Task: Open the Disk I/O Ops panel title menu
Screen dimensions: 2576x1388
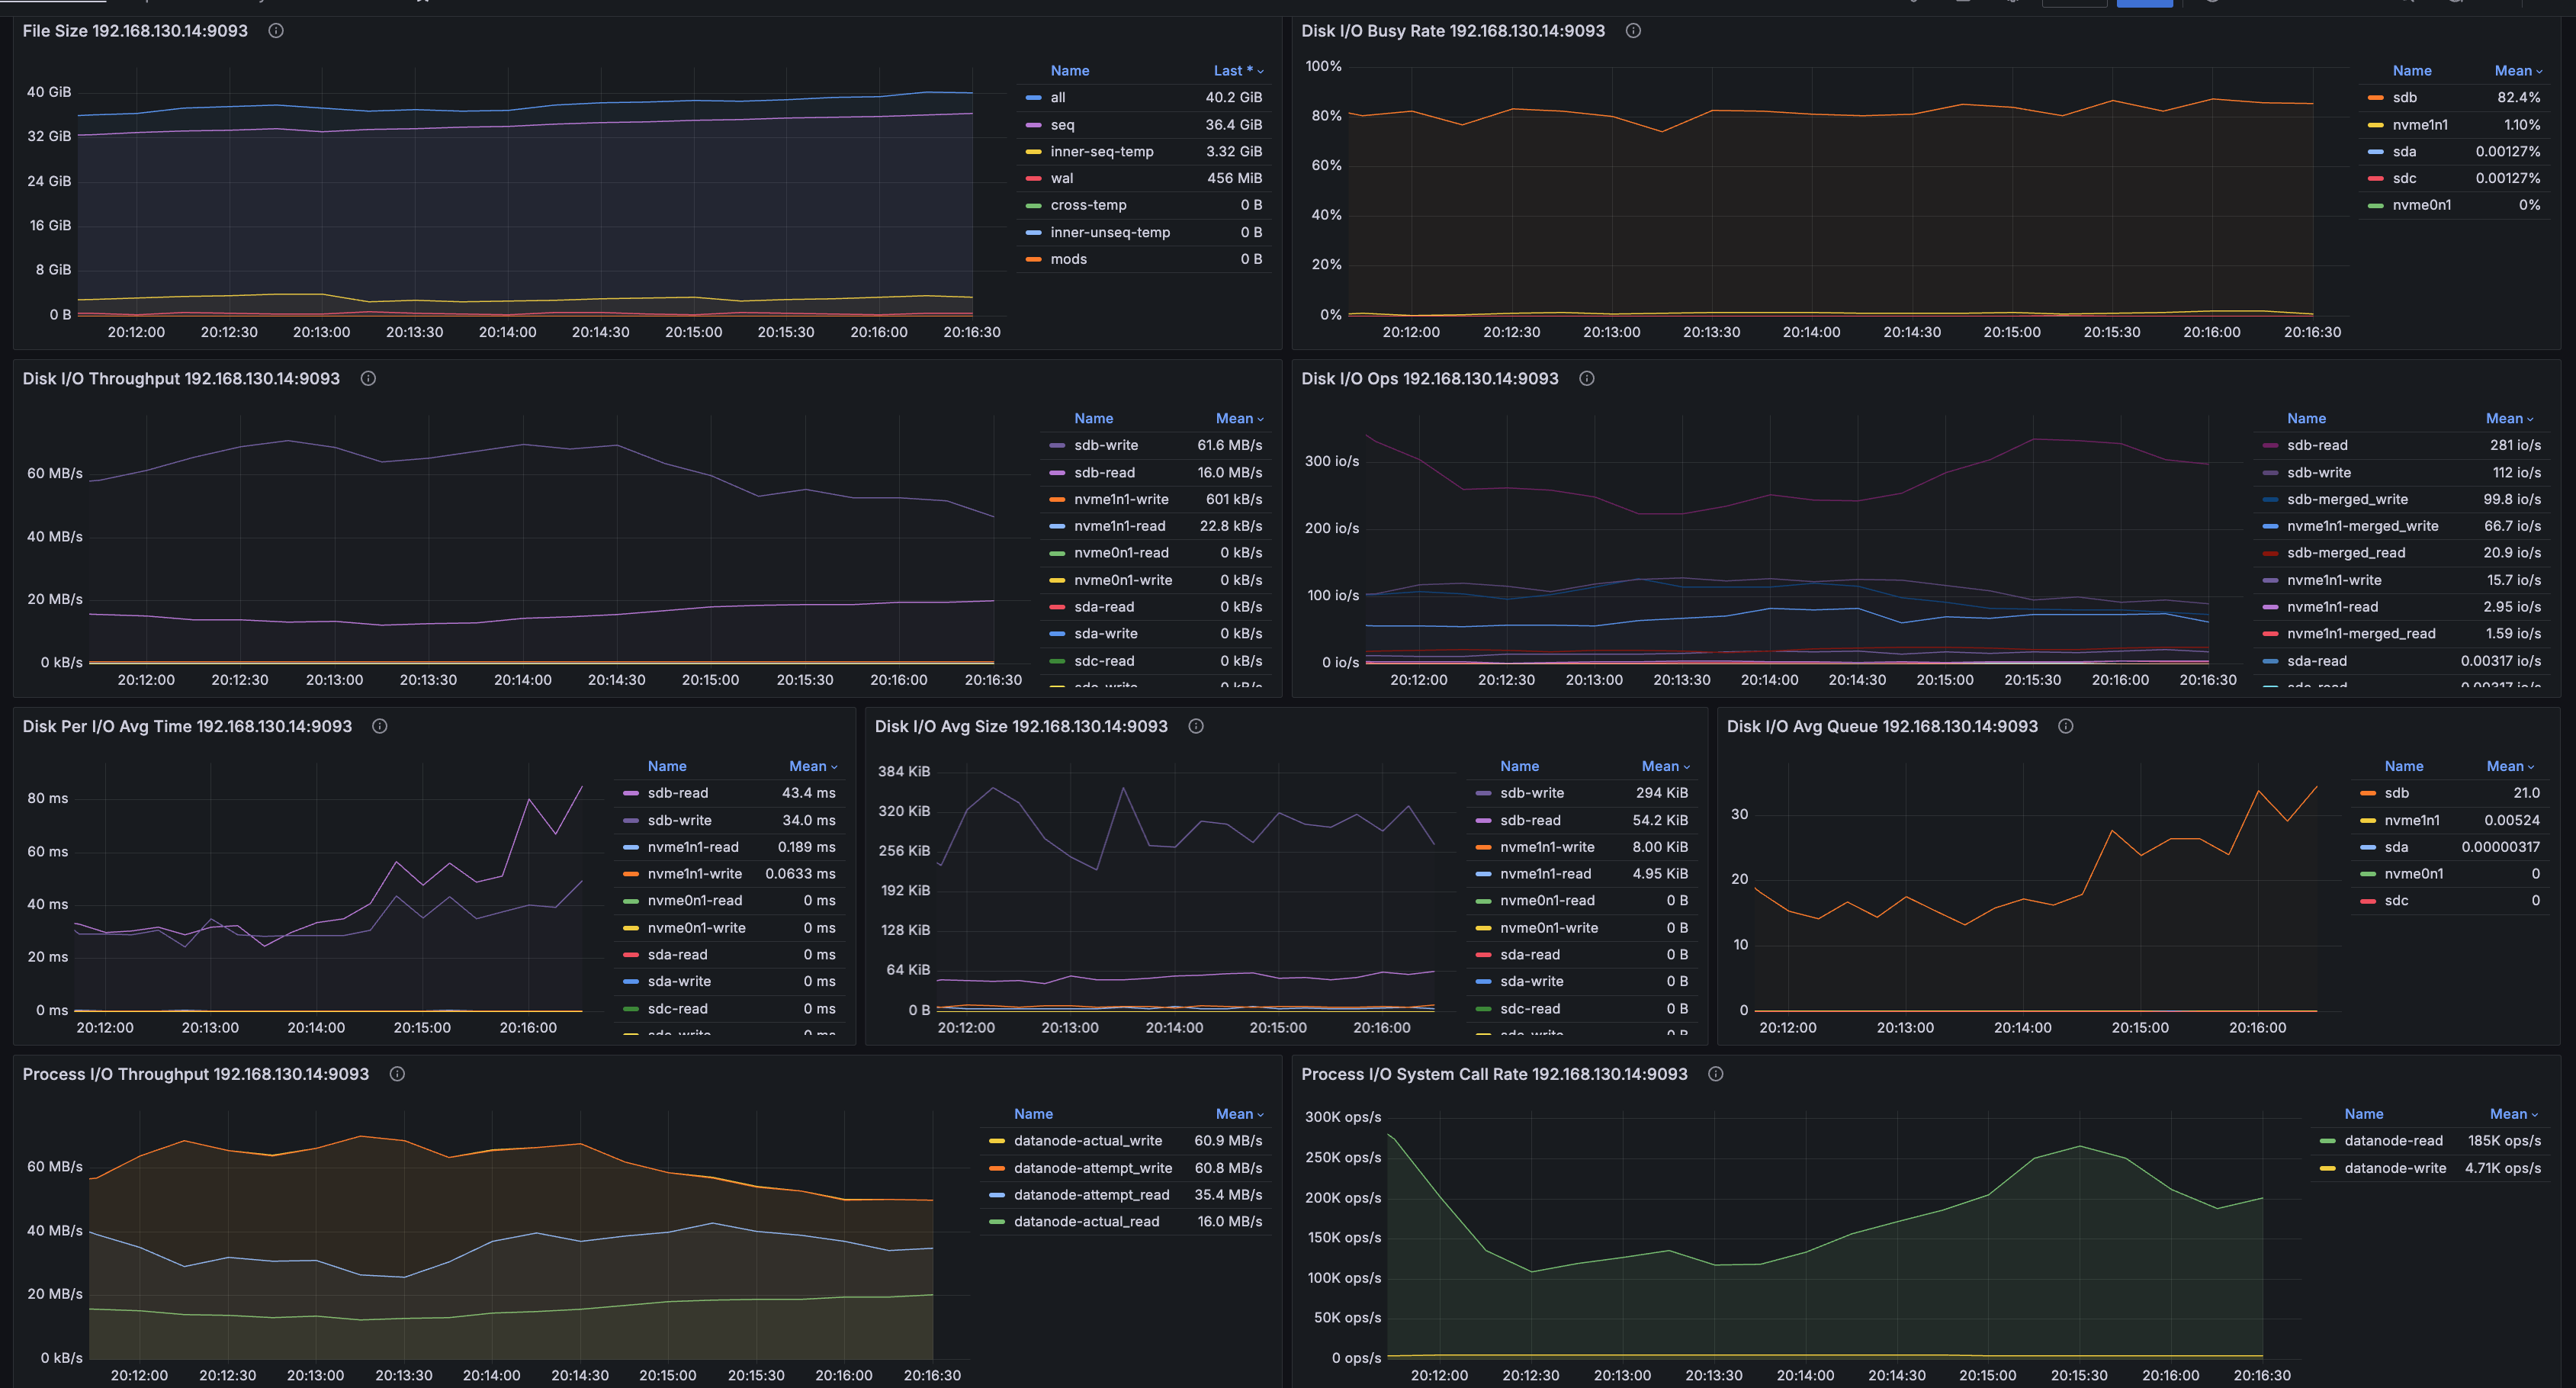Action: pos(1429,379)
